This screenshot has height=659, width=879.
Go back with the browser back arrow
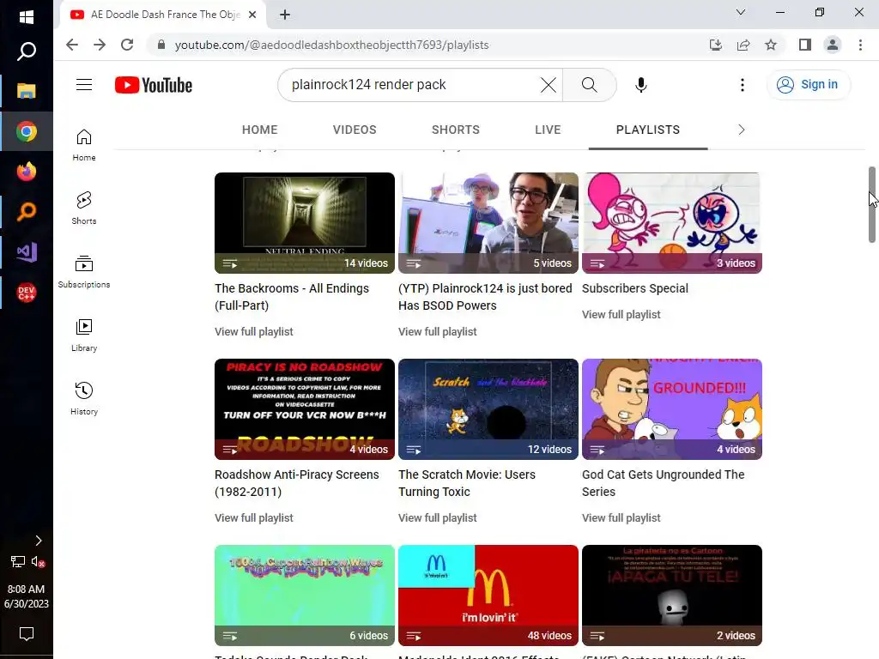tap(72, 45)
